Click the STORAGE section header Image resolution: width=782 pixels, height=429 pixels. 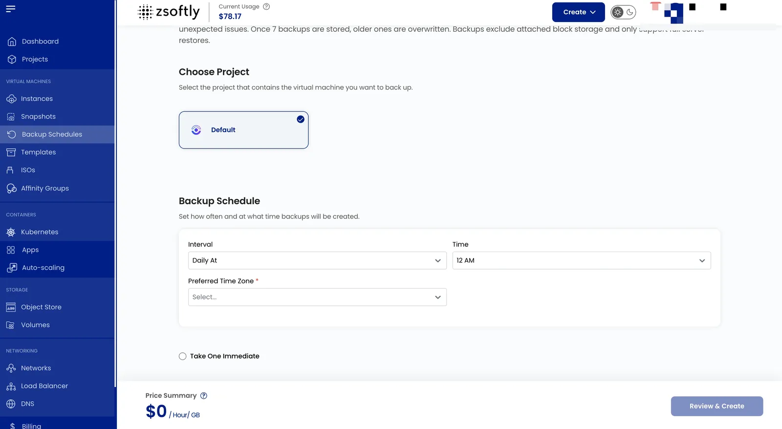(17, 290)
